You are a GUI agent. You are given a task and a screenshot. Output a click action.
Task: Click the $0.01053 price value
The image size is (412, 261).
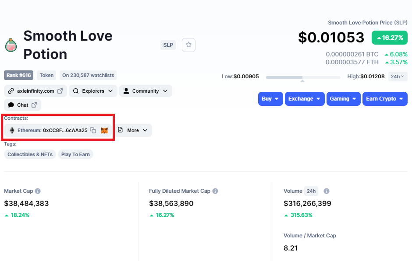click(331, 38)
